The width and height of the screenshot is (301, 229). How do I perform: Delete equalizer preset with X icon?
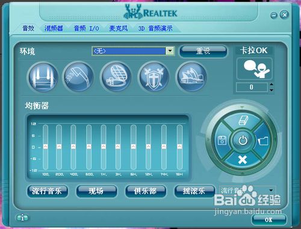(x=243, y=160)
